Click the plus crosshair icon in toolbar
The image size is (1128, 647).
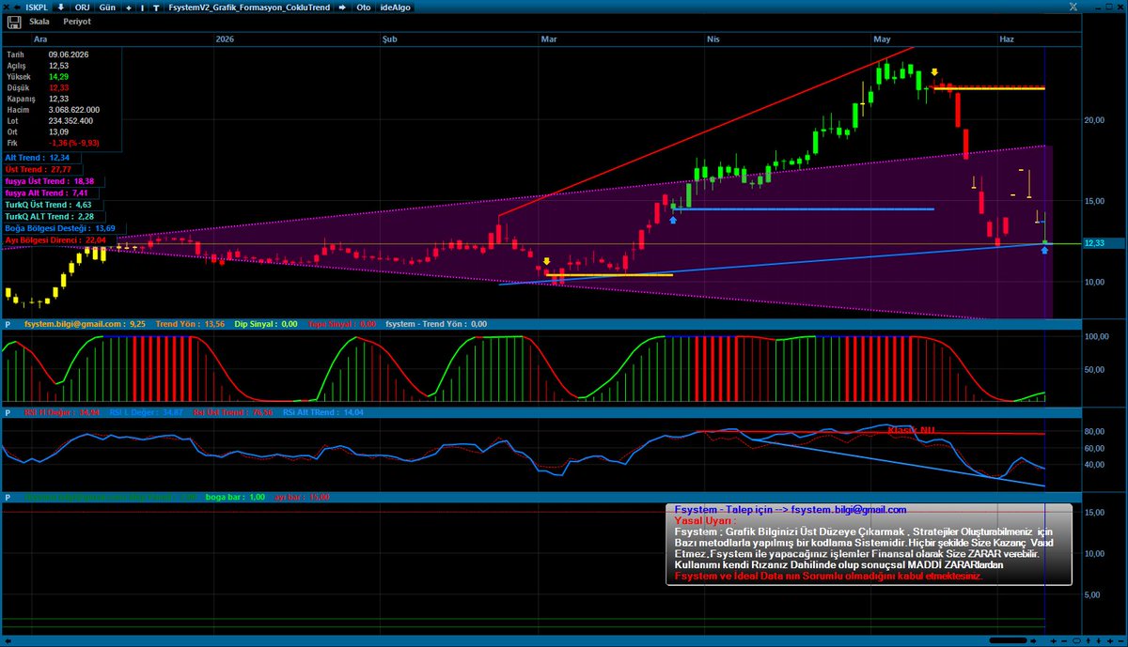pos(128,8)
